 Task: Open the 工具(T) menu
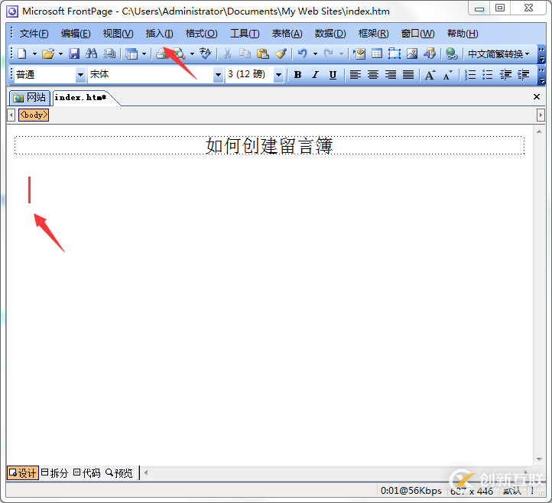pyautogui.click(x=245, y=34)
